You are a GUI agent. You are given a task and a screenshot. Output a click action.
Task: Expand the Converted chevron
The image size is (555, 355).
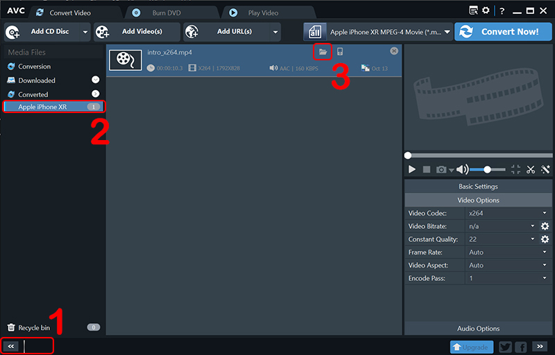click(96, 94)
